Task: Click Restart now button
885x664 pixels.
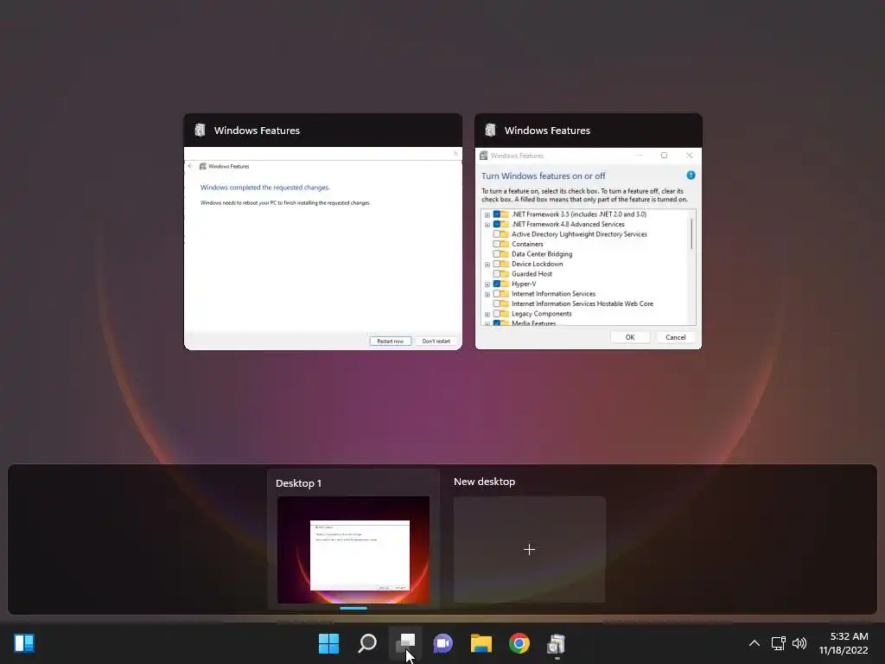Action: (x=390, y=341)
